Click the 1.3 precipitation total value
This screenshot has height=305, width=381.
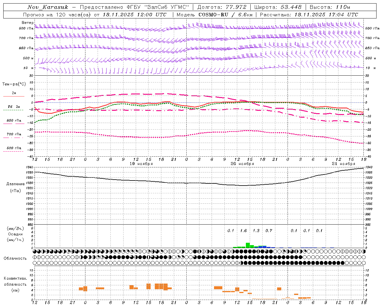point(256,231)
